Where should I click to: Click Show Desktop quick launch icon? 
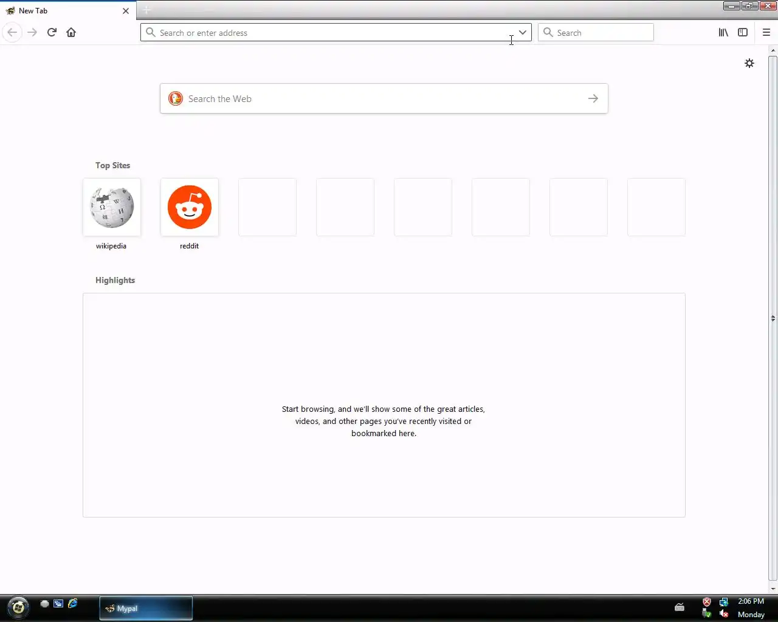point(44,604)
